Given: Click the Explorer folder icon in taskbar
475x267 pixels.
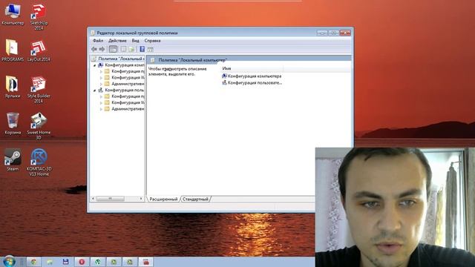Looking at the screenshot, I should [50, 262].
